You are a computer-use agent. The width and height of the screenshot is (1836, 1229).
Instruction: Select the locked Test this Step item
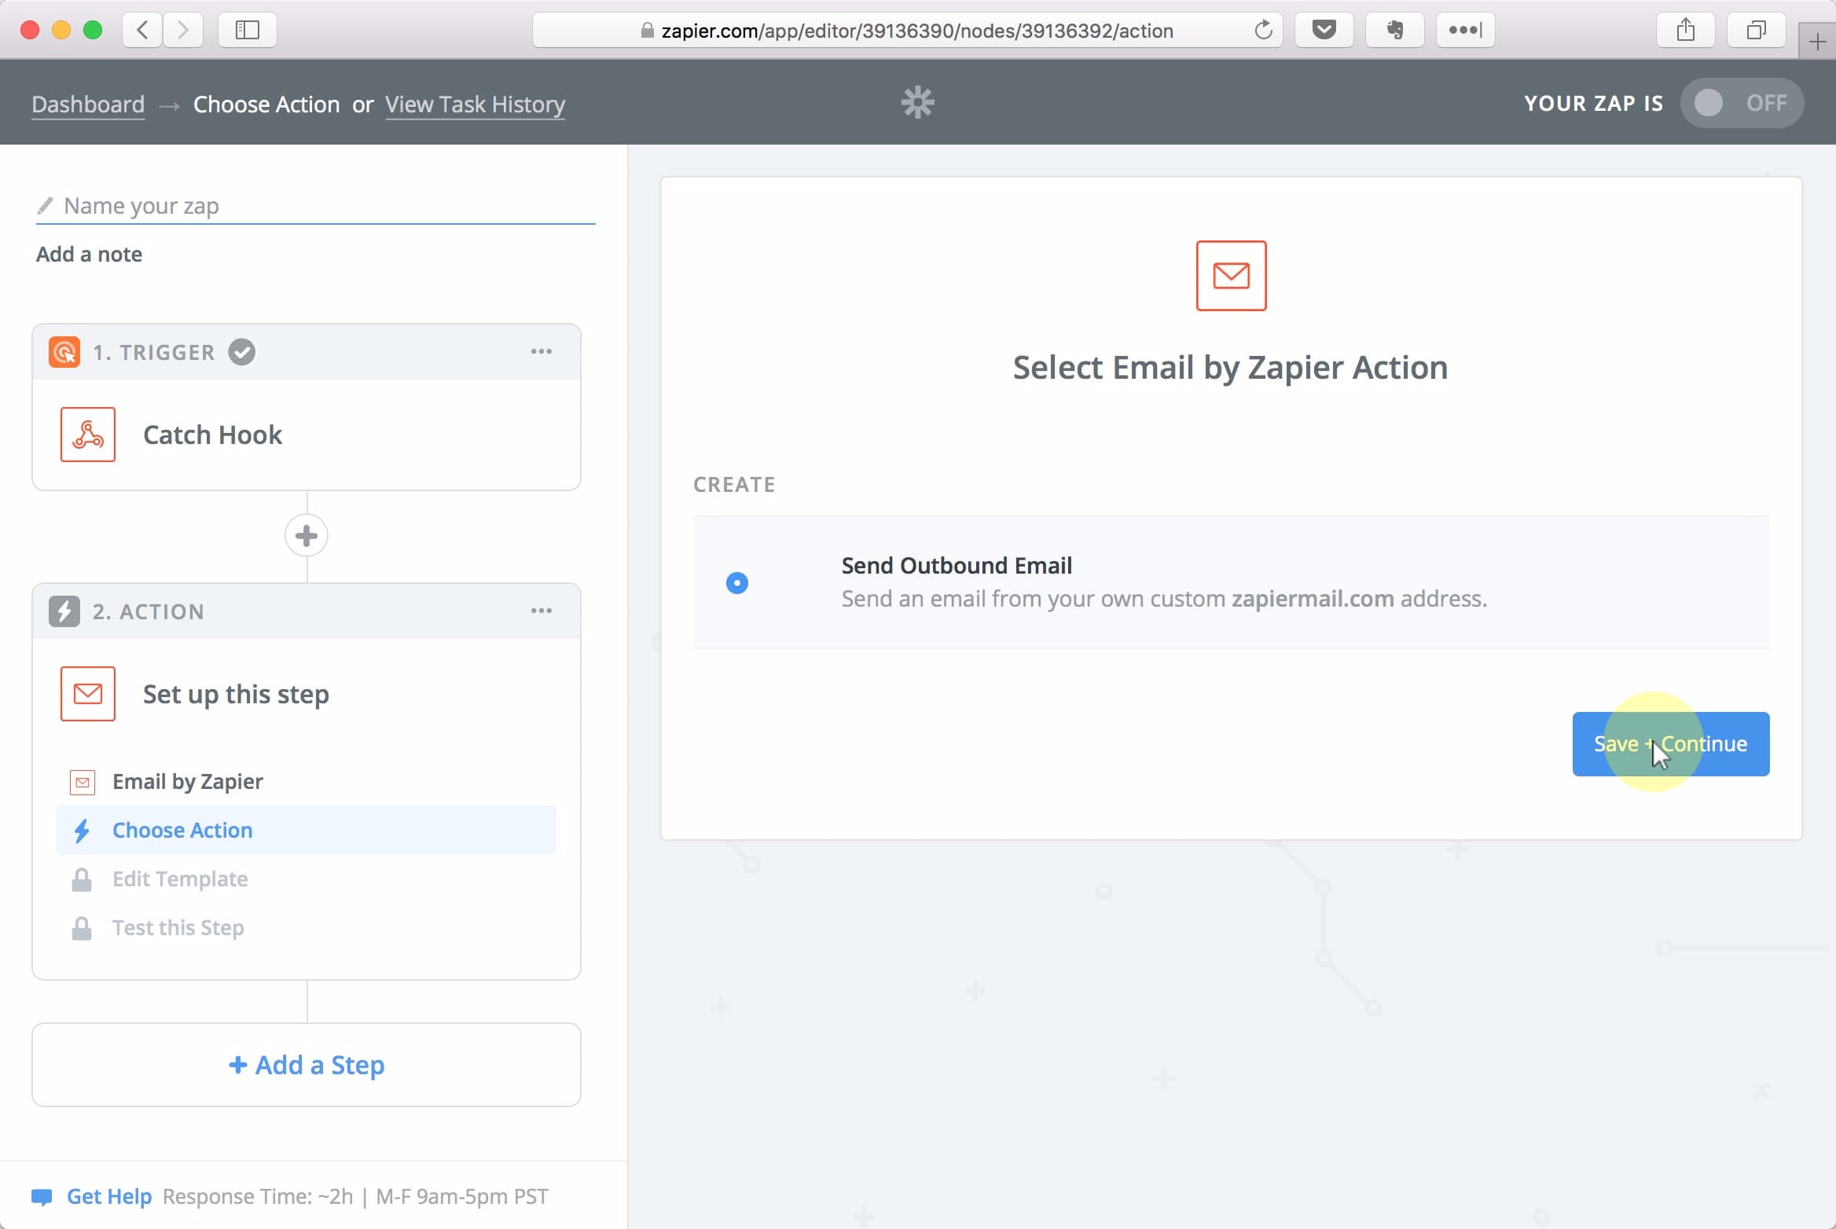(x=307, y=928)
